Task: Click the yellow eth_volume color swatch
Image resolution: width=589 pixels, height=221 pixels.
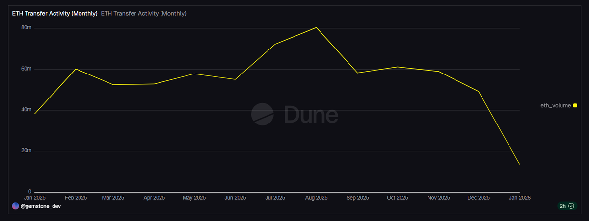Action: 575,105
